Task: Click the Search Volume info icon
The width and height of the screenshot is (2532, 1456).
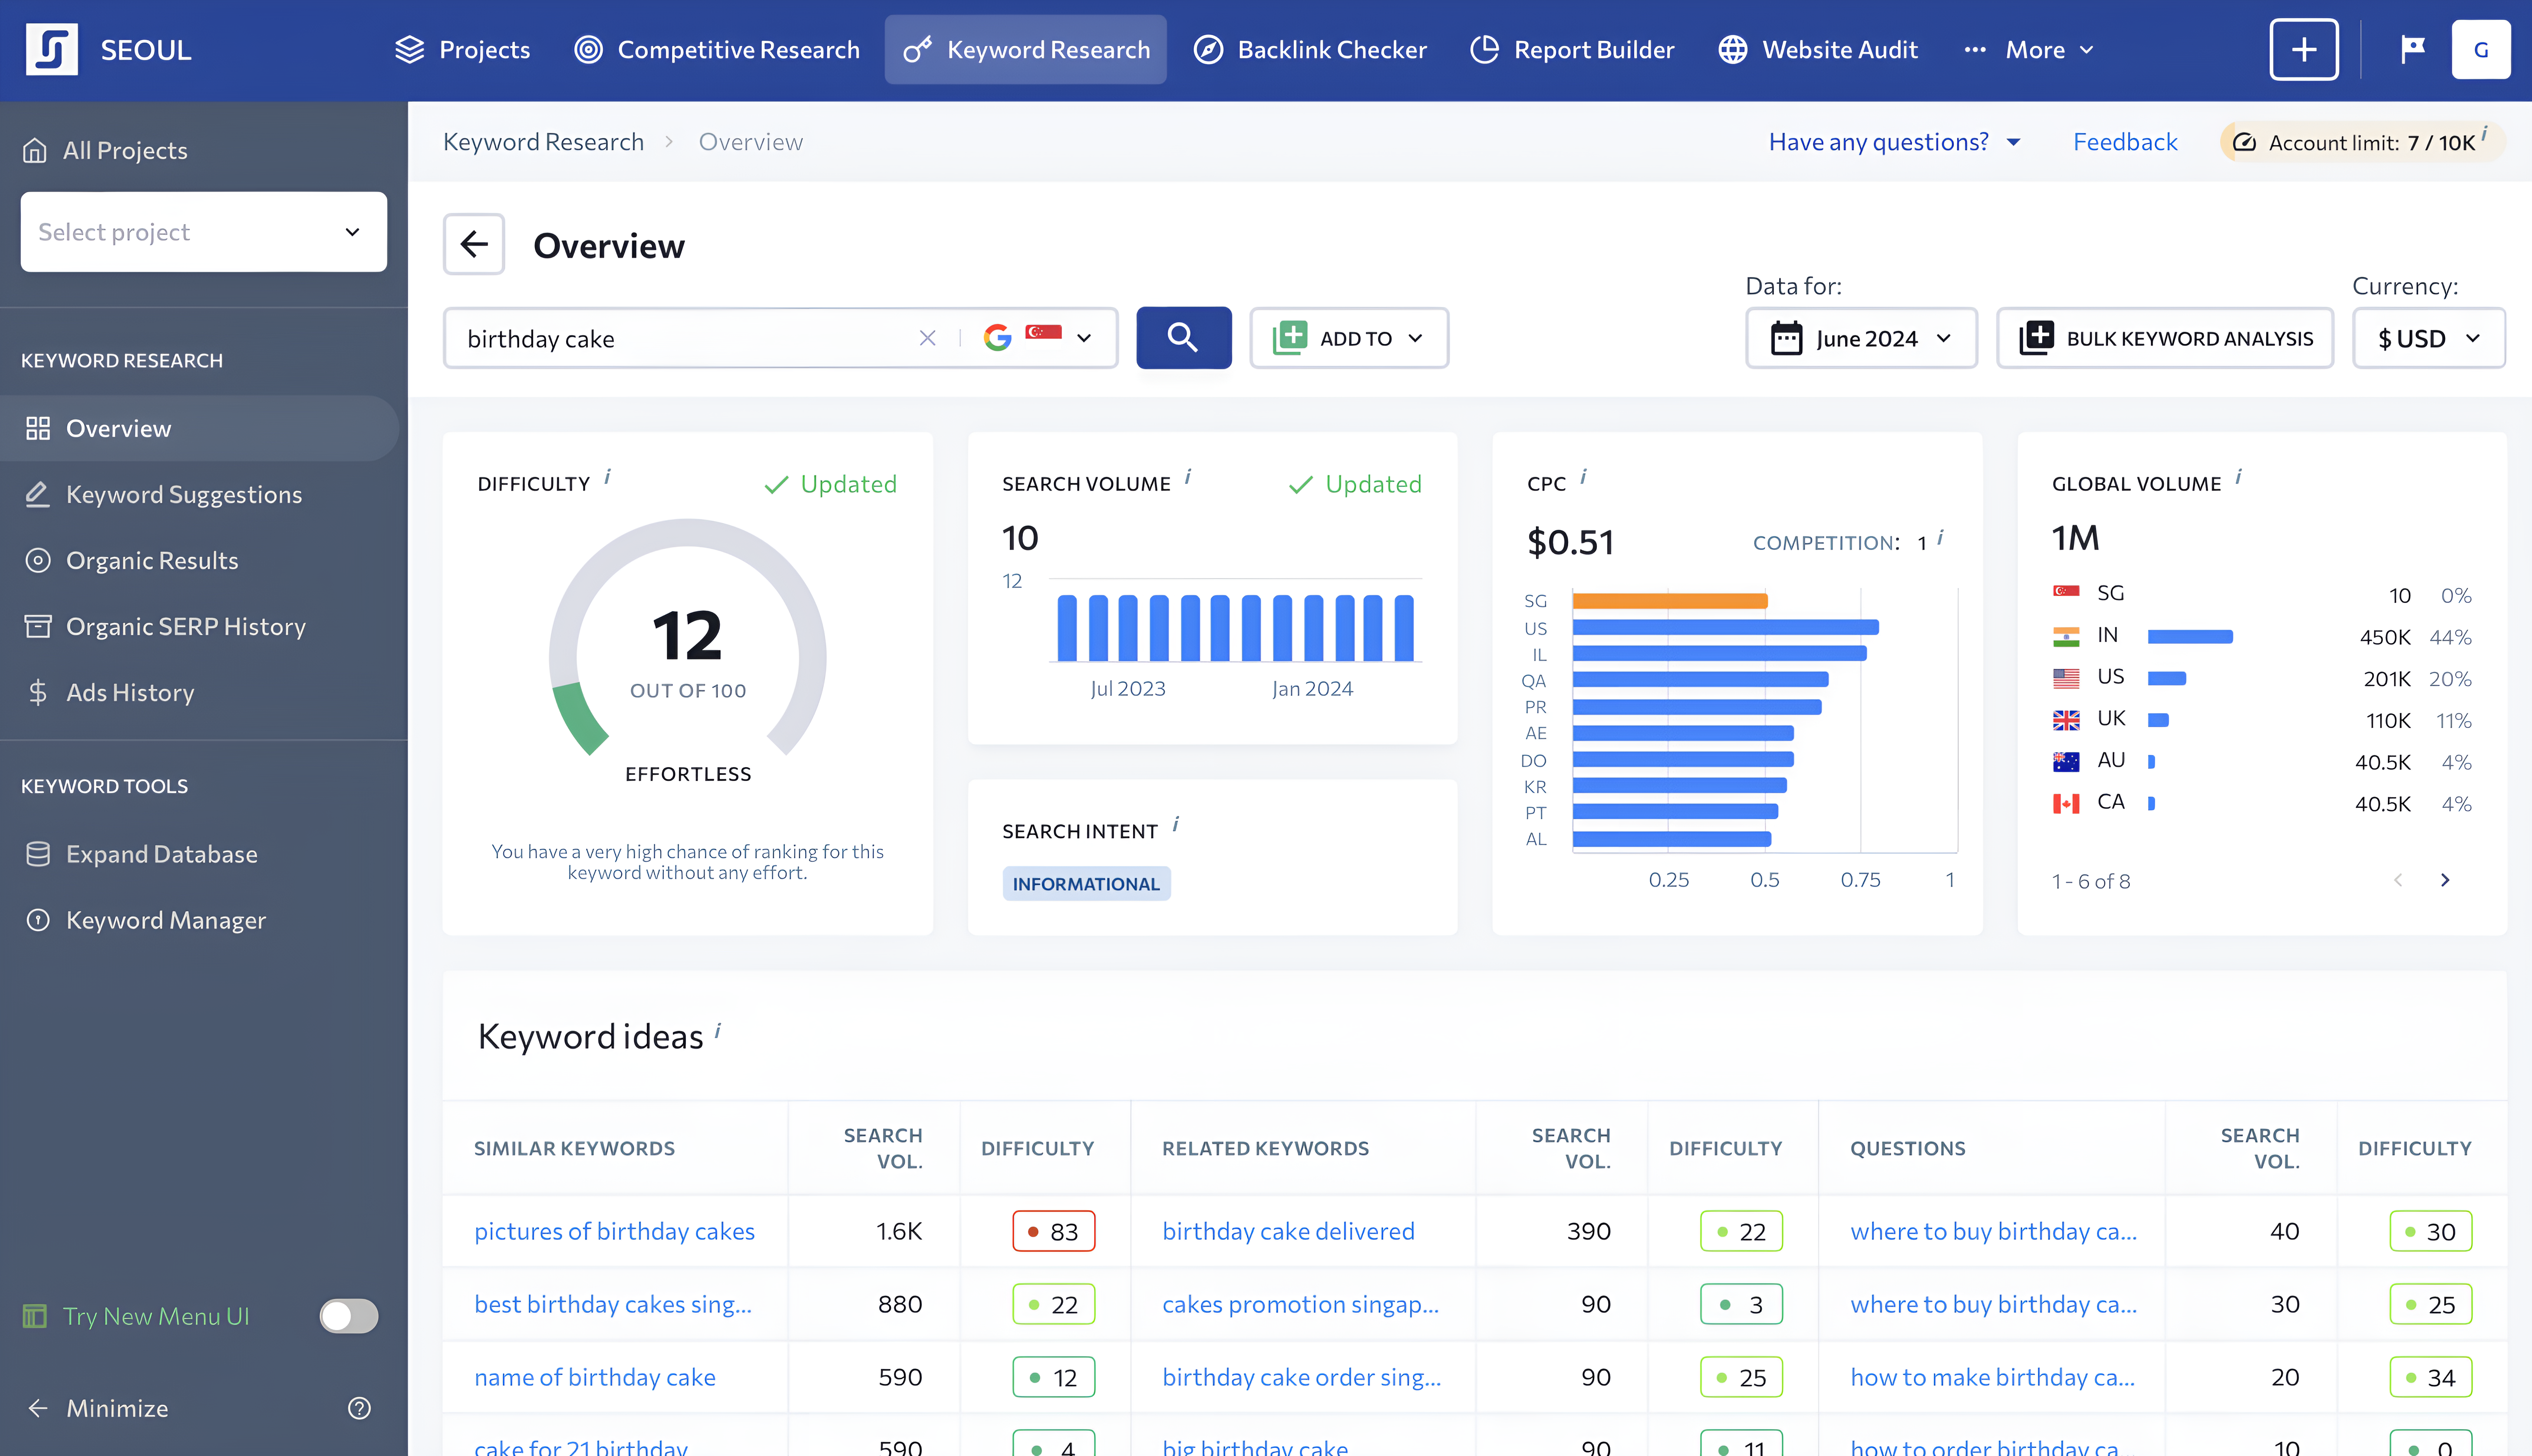Action: pyautogui.click(x=1188, y=477)
